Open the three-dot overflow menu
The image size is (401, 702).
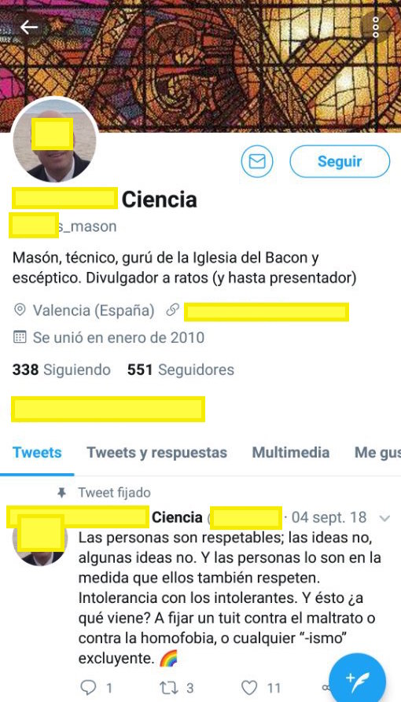click(376, 28)
